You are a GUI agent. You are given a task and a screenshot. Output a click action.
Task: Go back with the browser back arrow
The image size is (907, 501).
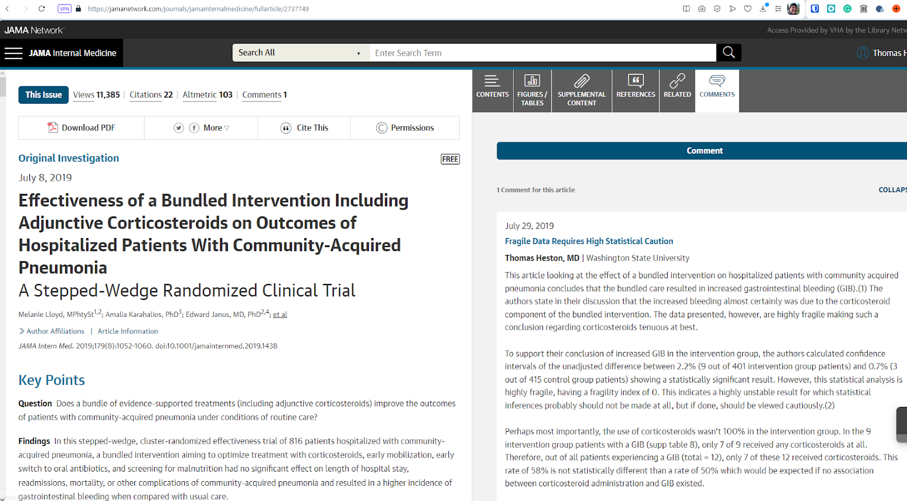tap(7, 9)
